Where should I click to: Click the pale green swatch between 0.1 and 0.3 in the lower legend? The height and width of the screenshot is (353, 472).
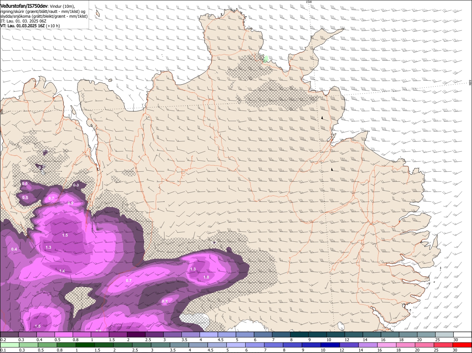point(11,345)
